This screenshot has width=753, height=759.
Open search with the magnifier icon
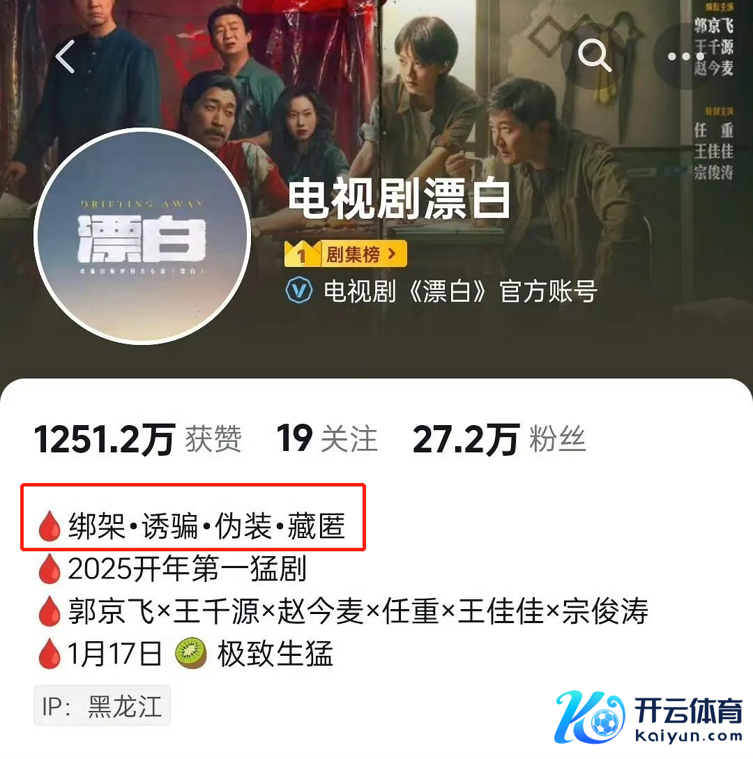pyautogui.click(x=594, y=55)
